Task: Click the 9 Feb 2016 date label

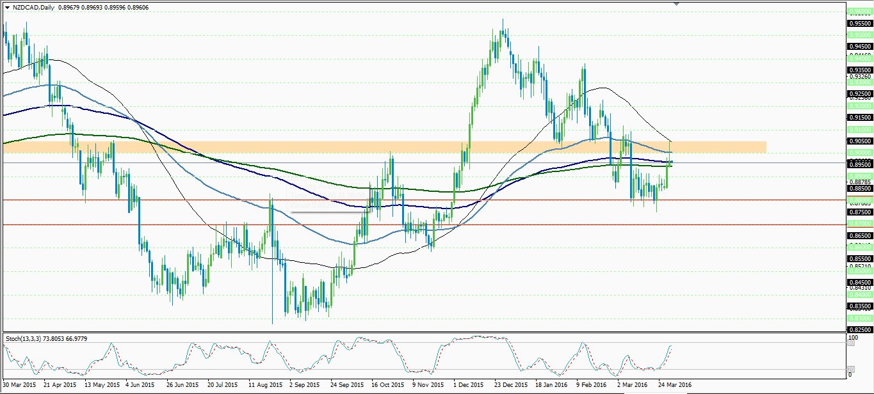Action: (x=592, y=386)
